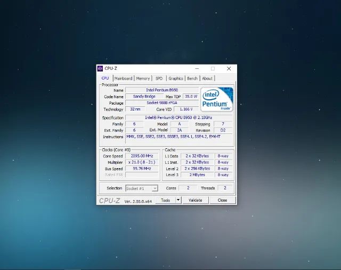Image resolution: width=341 pixels, height=270 pixels.
Task: Click the Threads count value
Action: pyautogui.click(x=225, y=188)
